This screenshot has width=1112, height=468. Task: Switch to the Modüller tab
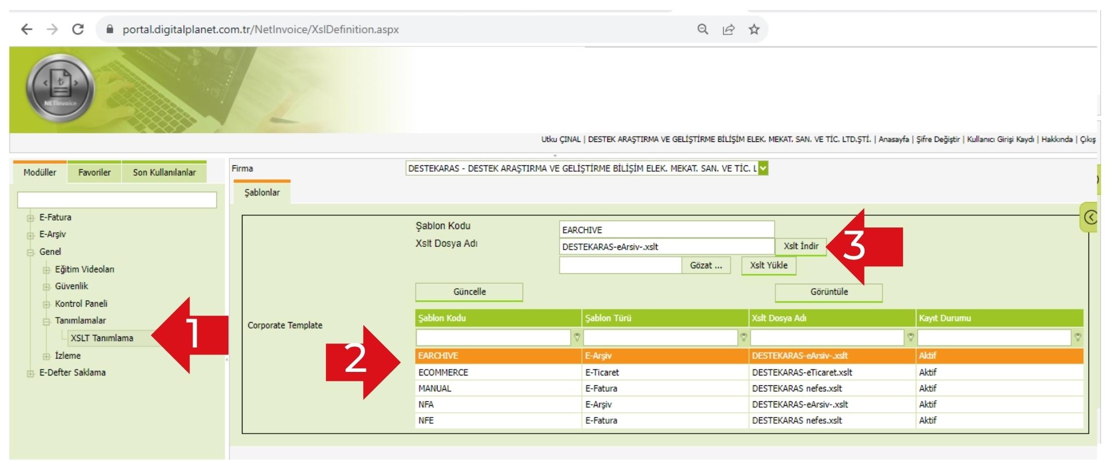(x=40, y=172)
